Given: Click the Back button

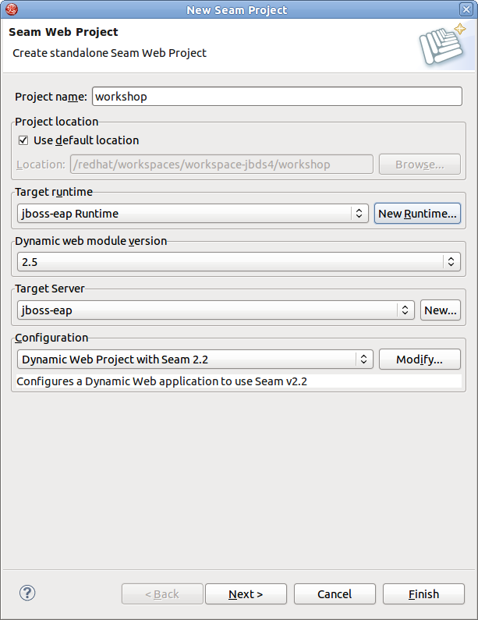Looking at the screenshot, I should tap(162, 594).
